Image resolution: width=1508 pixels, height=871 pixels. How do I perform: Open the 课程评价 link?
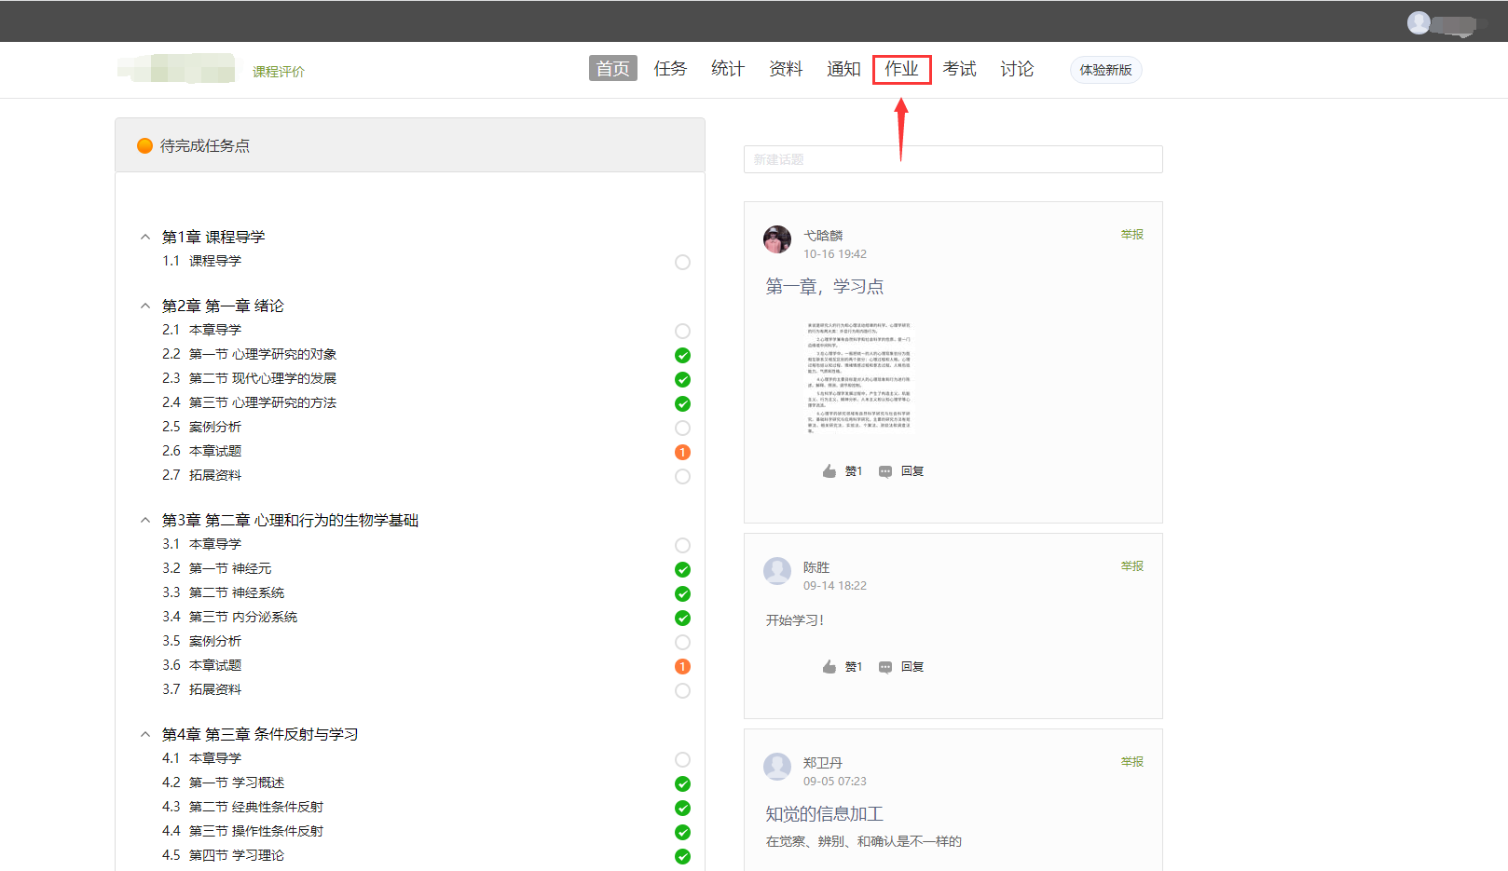click(x=279, y=72)
